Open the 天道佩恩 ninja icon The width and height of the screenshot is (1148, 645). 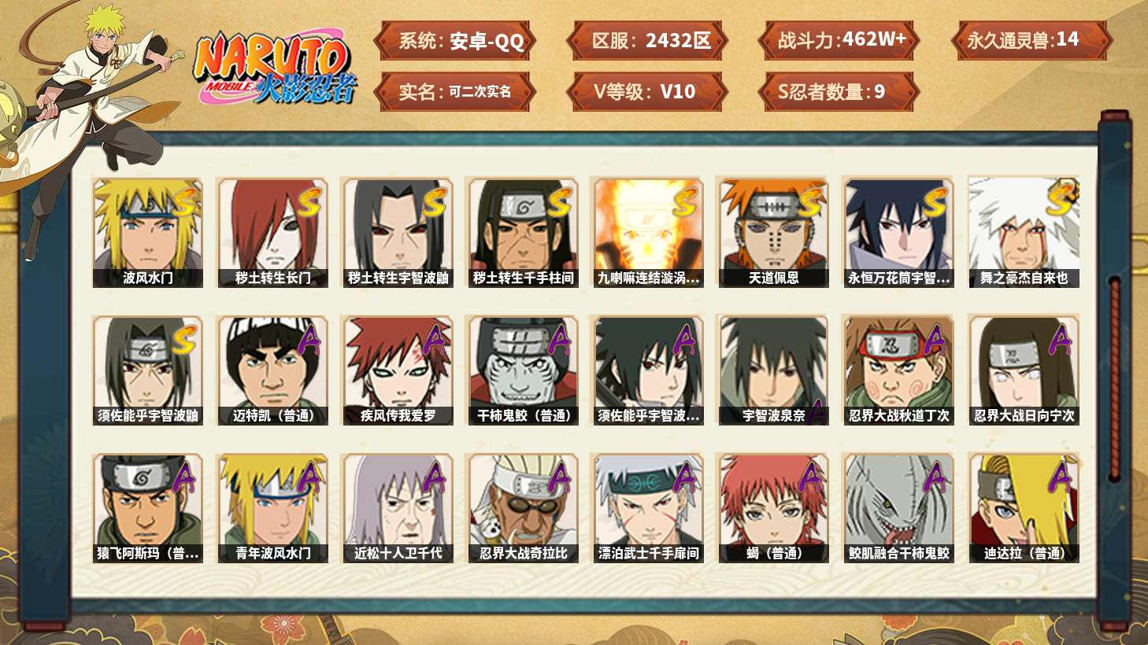(773, 233)
